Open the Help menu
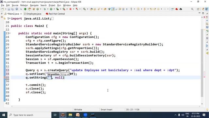Image resolution: width=209 pixels, height=118 pixels. pos(75,5)
